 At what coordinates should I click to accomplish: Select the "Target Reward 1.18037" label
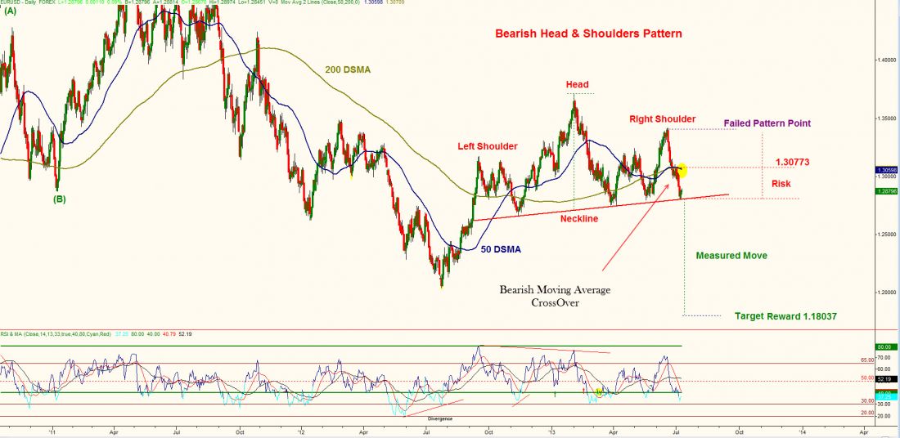pyautogui.click(x=785, y=315)
